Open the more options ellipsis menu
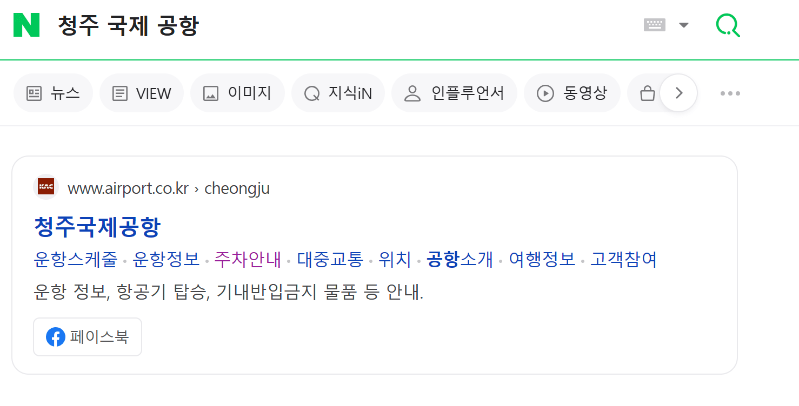Image resolution: width=799 pixels, height=406 pixels. (730, 92)
